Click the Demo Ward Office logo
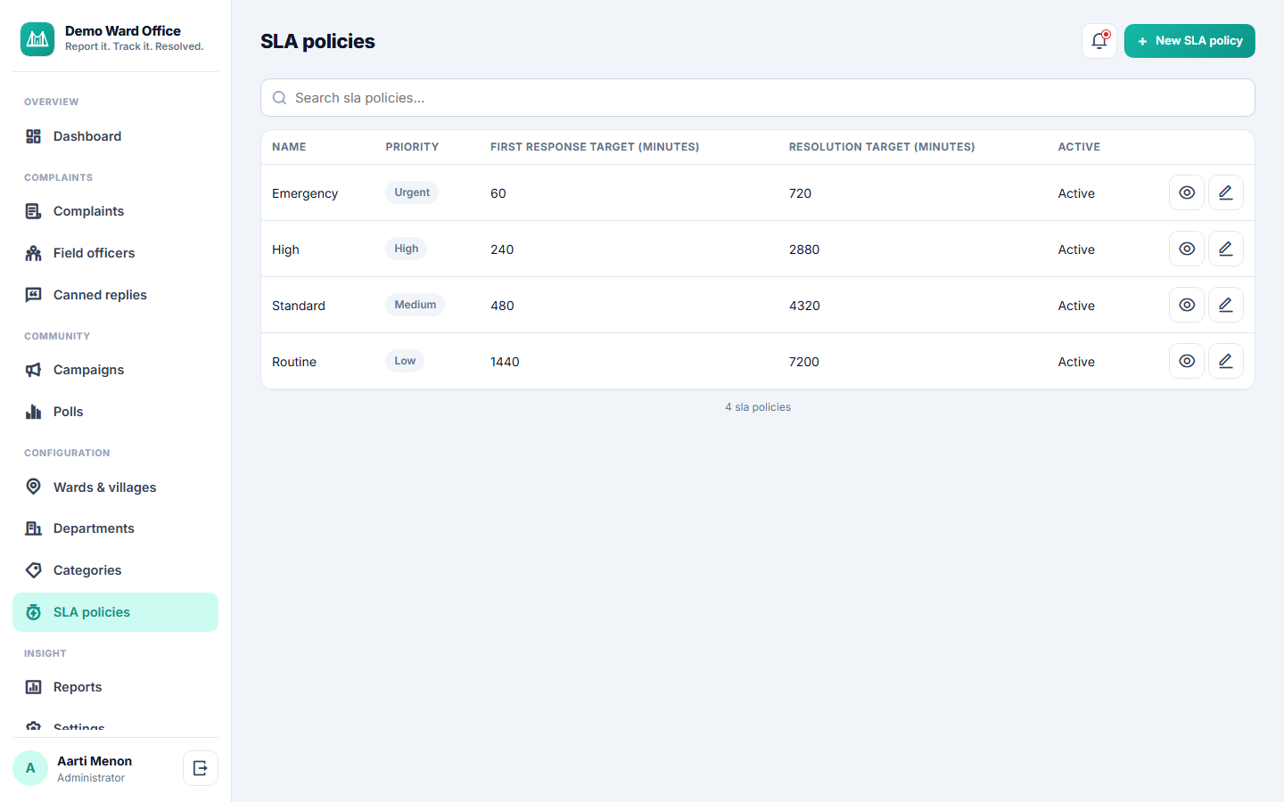 click(37, 39)
